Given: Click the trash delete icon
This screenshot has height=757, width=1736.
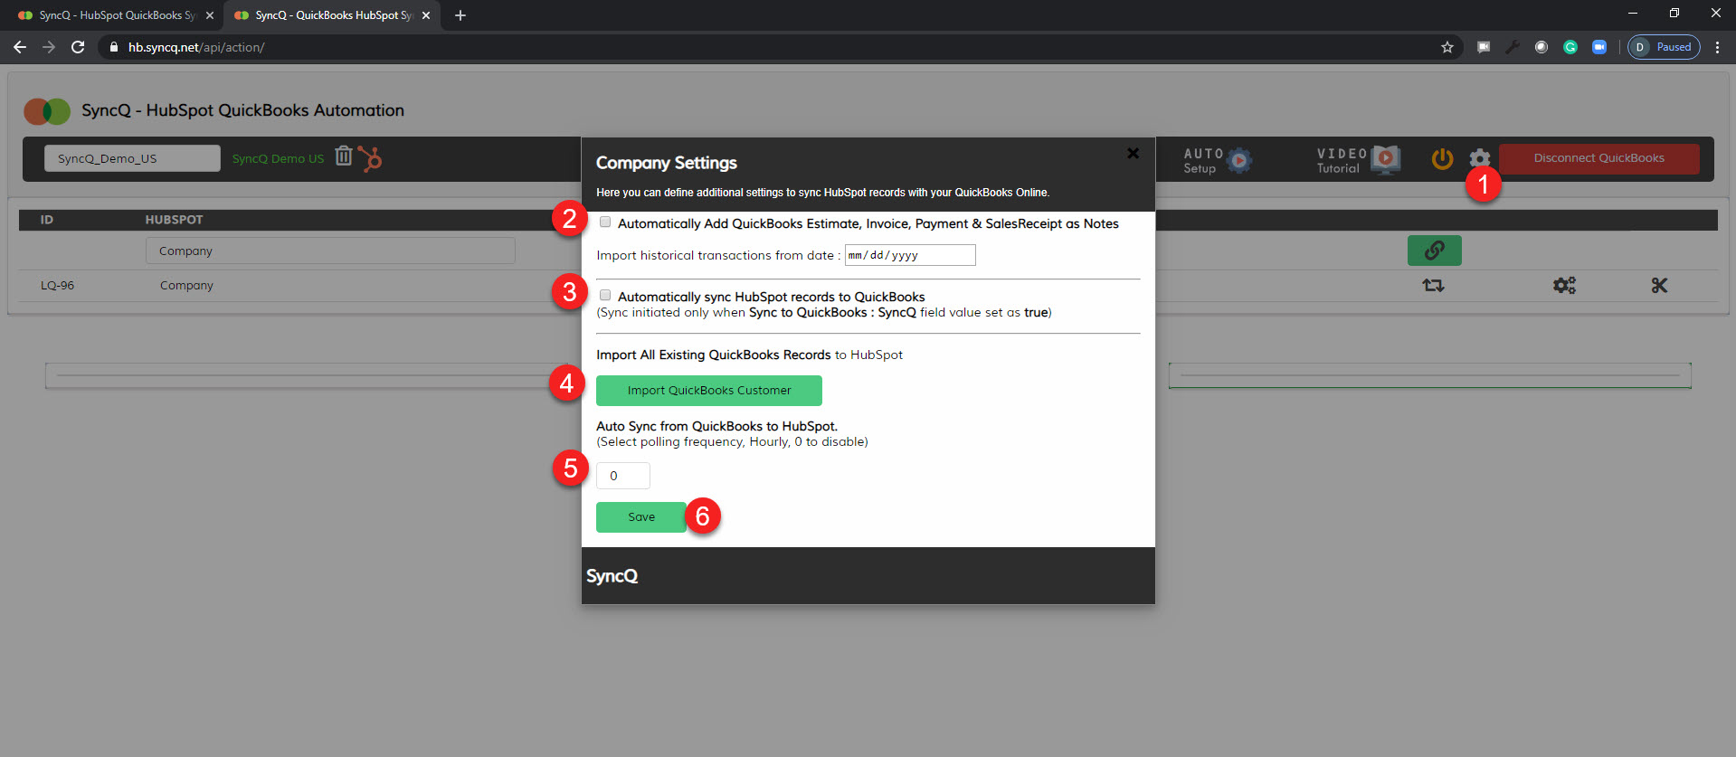Looking at the screenshot, I should [x=344, y=156].
